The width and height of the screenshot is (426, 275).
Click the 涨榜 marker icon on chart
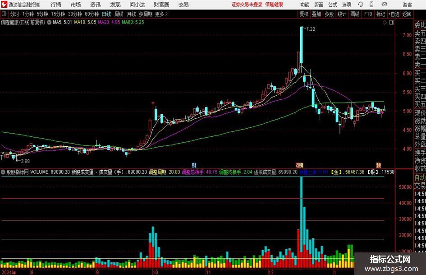pos(299,165)
